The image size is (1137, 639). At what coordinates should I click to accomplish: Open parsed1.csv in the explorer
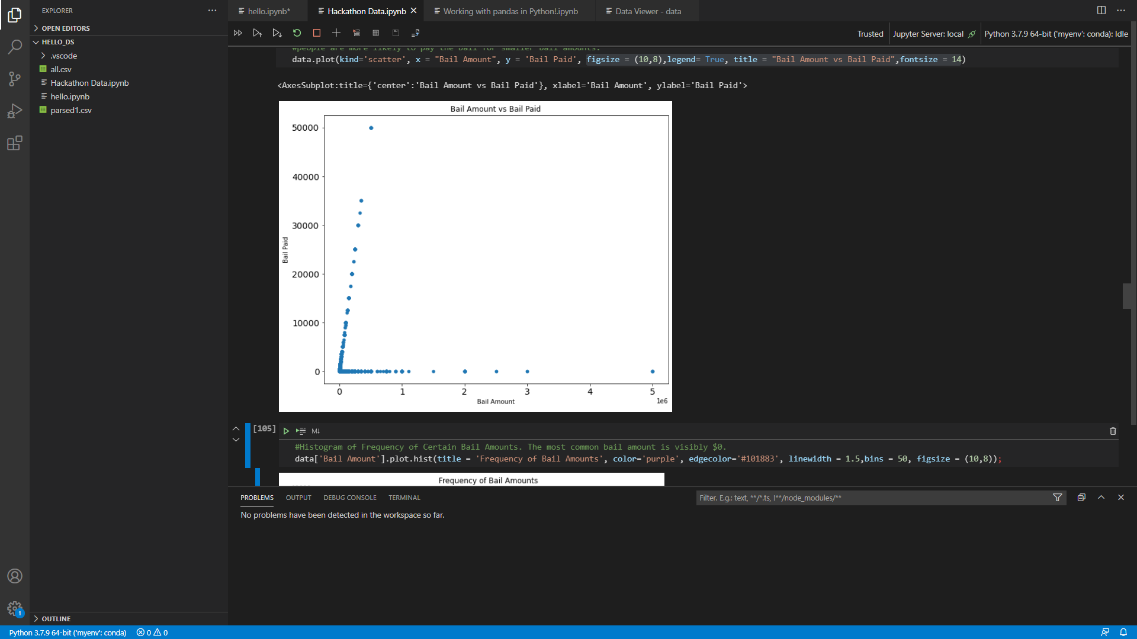pyautogui.click(x=70, y=110)
